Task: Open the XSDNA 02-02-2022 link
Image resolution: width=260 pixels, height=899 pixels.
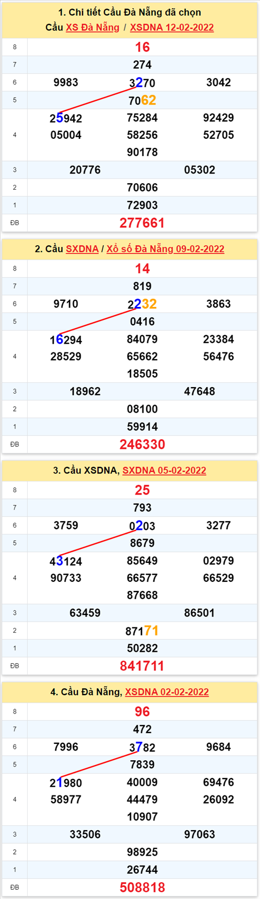Action: 167,692
